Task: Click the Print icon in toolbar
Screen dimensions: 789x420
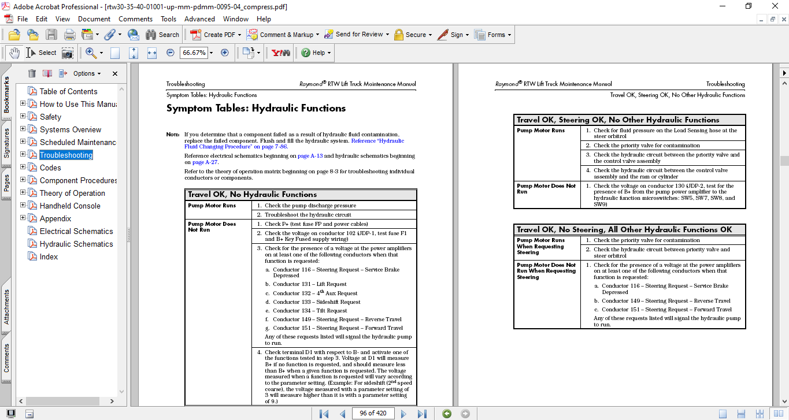Action: [69, 35]
